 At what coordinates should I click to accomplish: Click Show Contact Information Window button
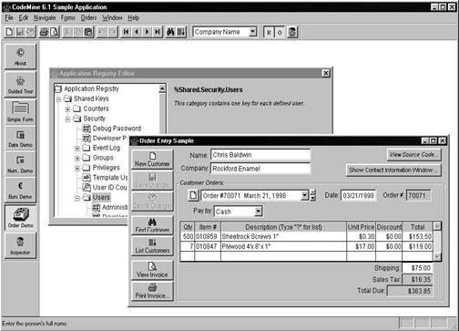point(393,170)
